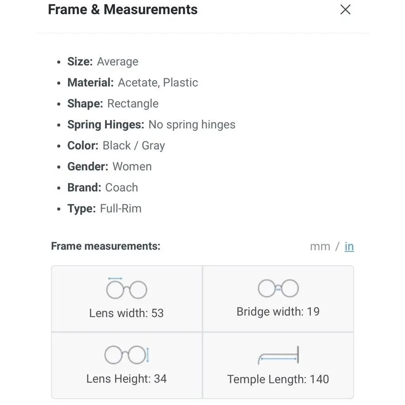Click the Color value 'Black / Gray'

(134, 146)
